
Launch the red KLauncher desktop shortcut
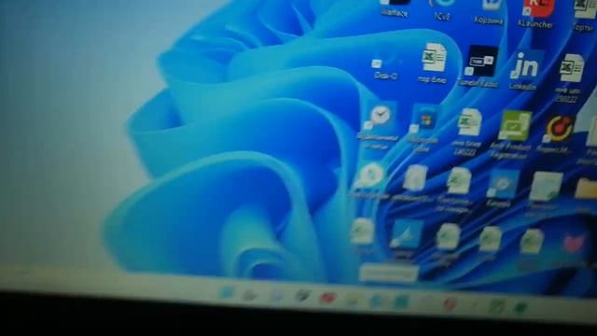click(x=538, y=7)
